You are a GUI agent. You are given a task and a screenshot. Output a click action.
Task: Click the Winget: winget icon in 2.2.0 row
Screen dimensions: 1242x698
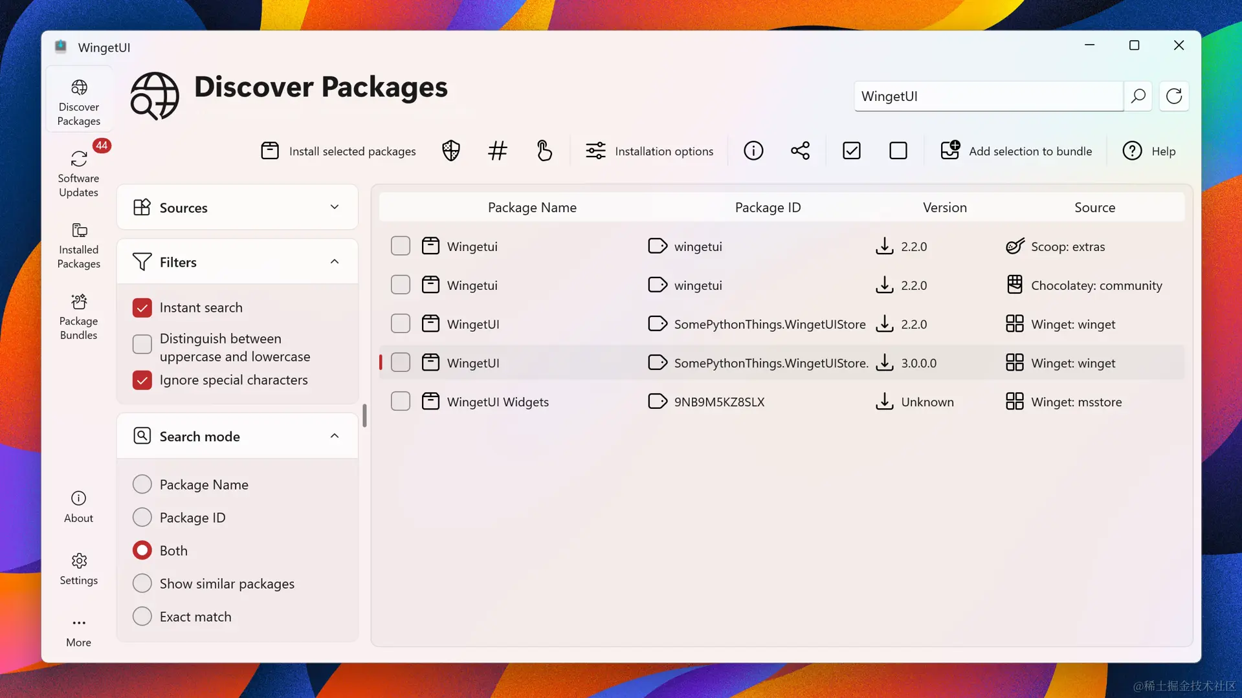1015,323
